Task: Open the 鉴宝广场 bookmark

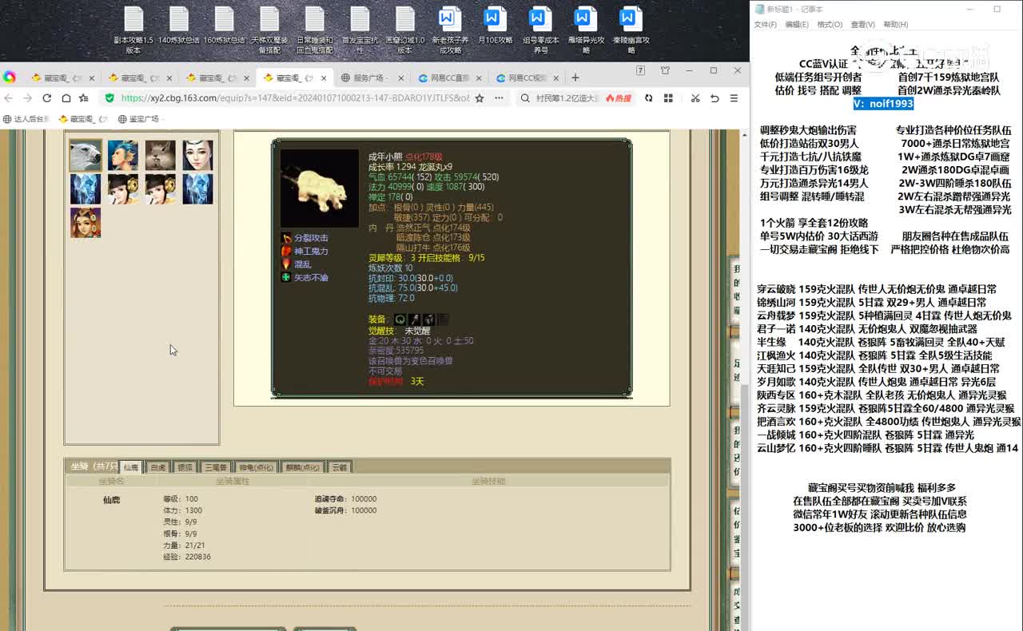Action: [x=139, y=119]
